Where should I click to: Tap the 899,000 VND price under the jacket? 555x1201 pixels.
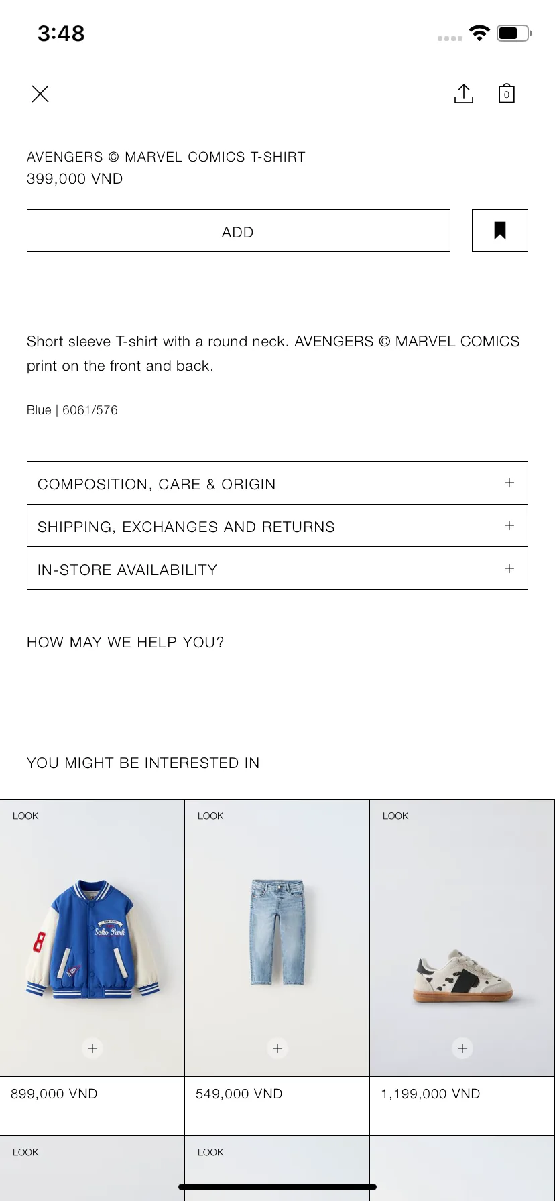click(x=54, y=1094)
